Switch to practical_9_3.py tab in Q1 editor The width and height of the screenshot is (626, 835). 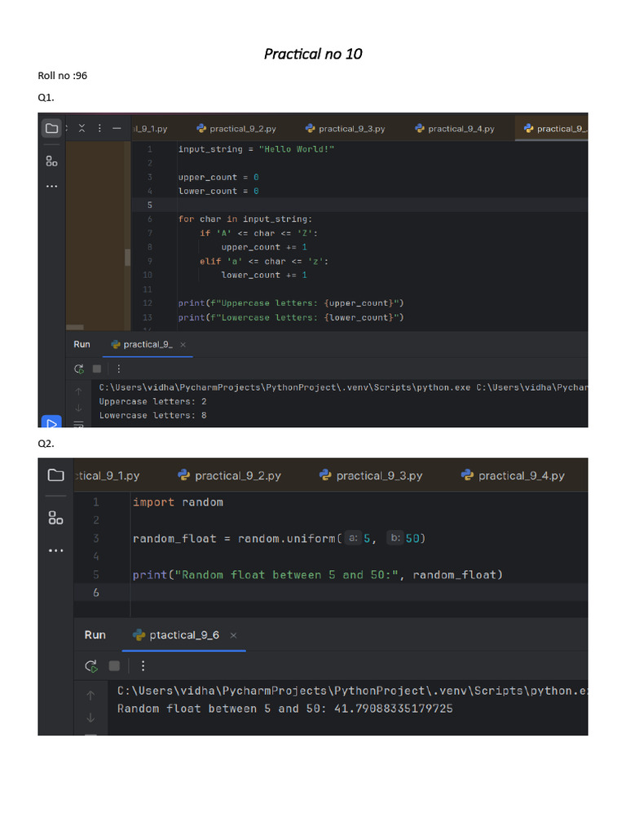click(x=345, y=129)
